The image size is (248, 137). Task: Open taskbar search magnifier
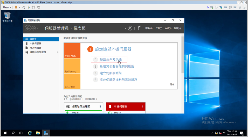click(13, 133)
